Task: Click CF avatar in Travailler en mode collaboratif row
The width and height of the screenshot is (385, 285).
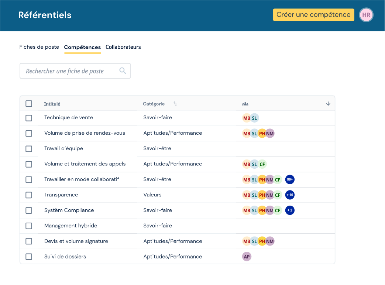Action: (278, 180)
